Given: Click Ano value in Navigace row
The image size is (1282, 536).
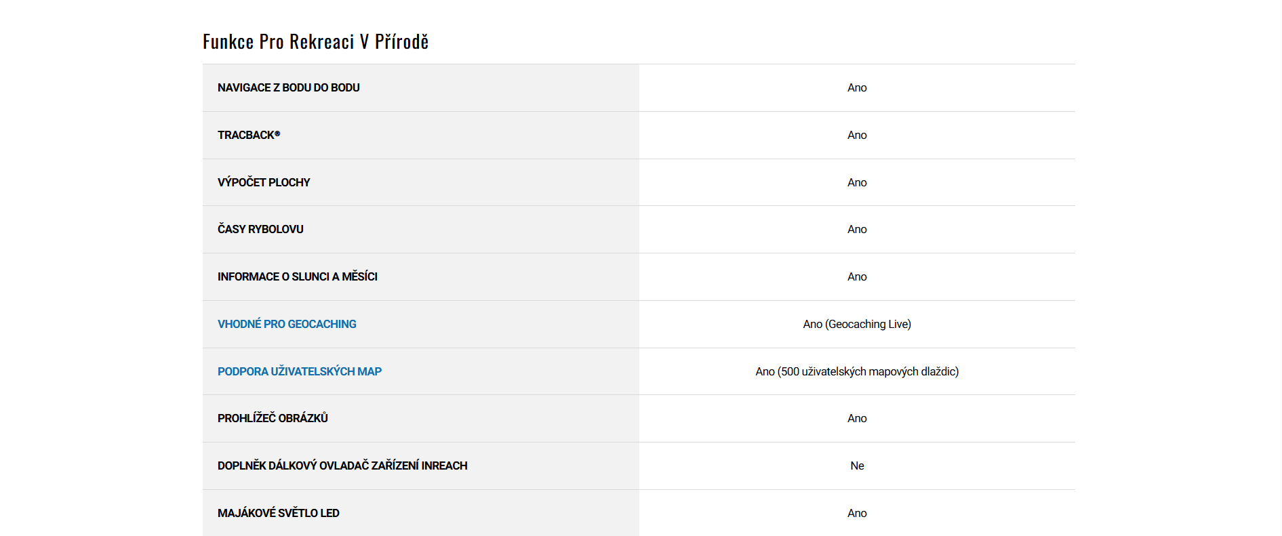Looking at the screenshot, I should [x=857, y=87].
